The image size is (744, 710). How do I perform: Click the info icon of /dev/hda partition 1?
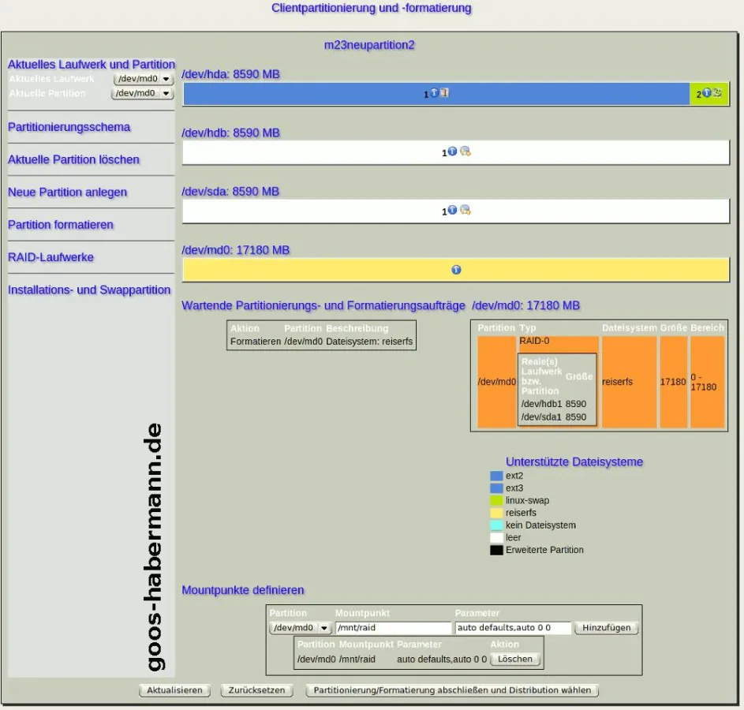click(434, 93)
